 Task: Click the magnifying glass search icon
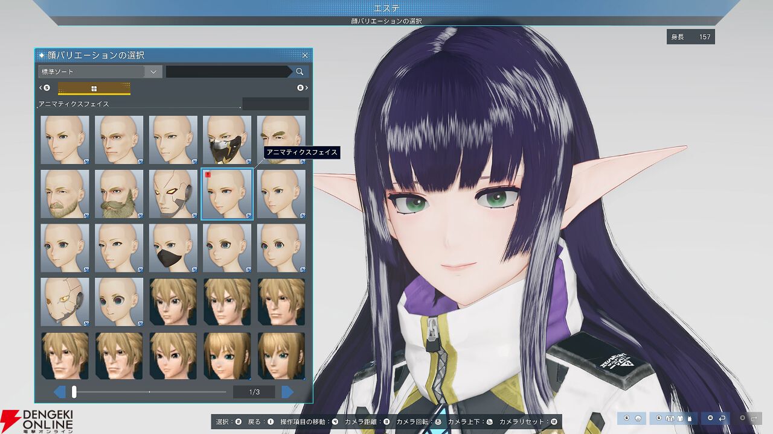click(x=300, y=72)
